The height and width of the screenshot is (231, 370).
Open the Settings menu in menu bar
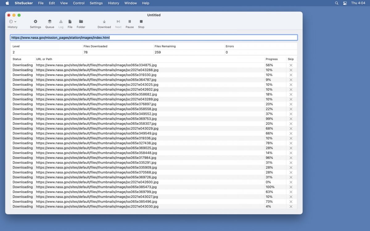[x=96, y=3]
